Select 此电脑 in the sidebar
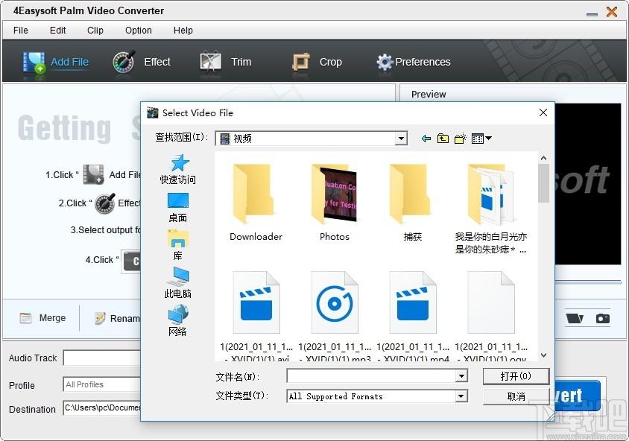 178,283
